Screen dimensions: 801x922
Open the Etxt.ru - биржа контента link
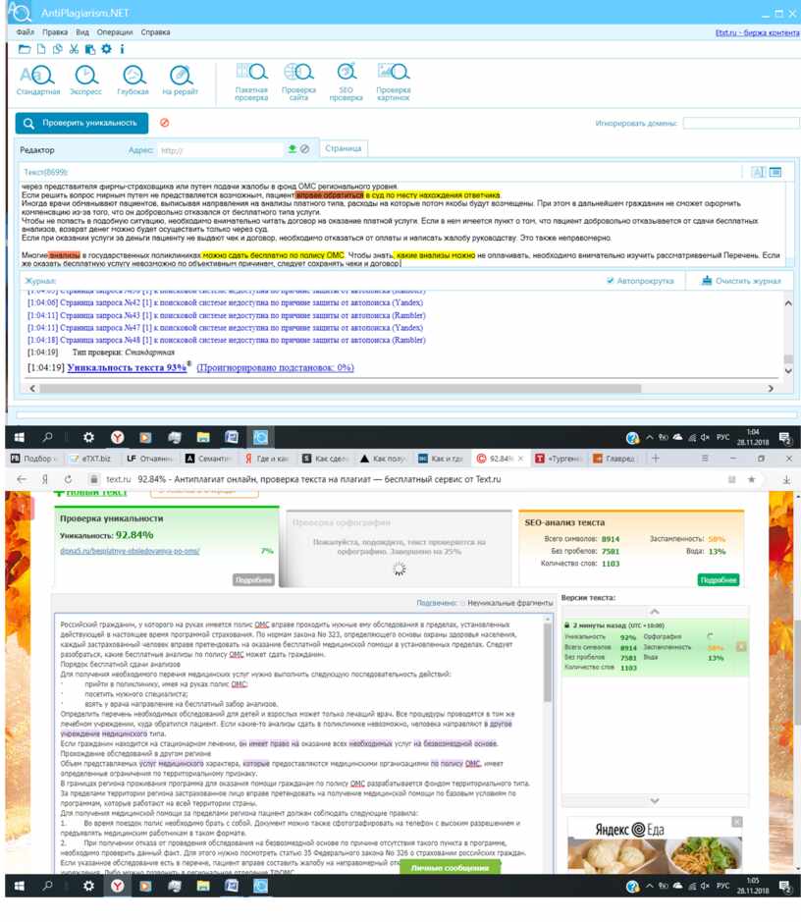[757, 33]
